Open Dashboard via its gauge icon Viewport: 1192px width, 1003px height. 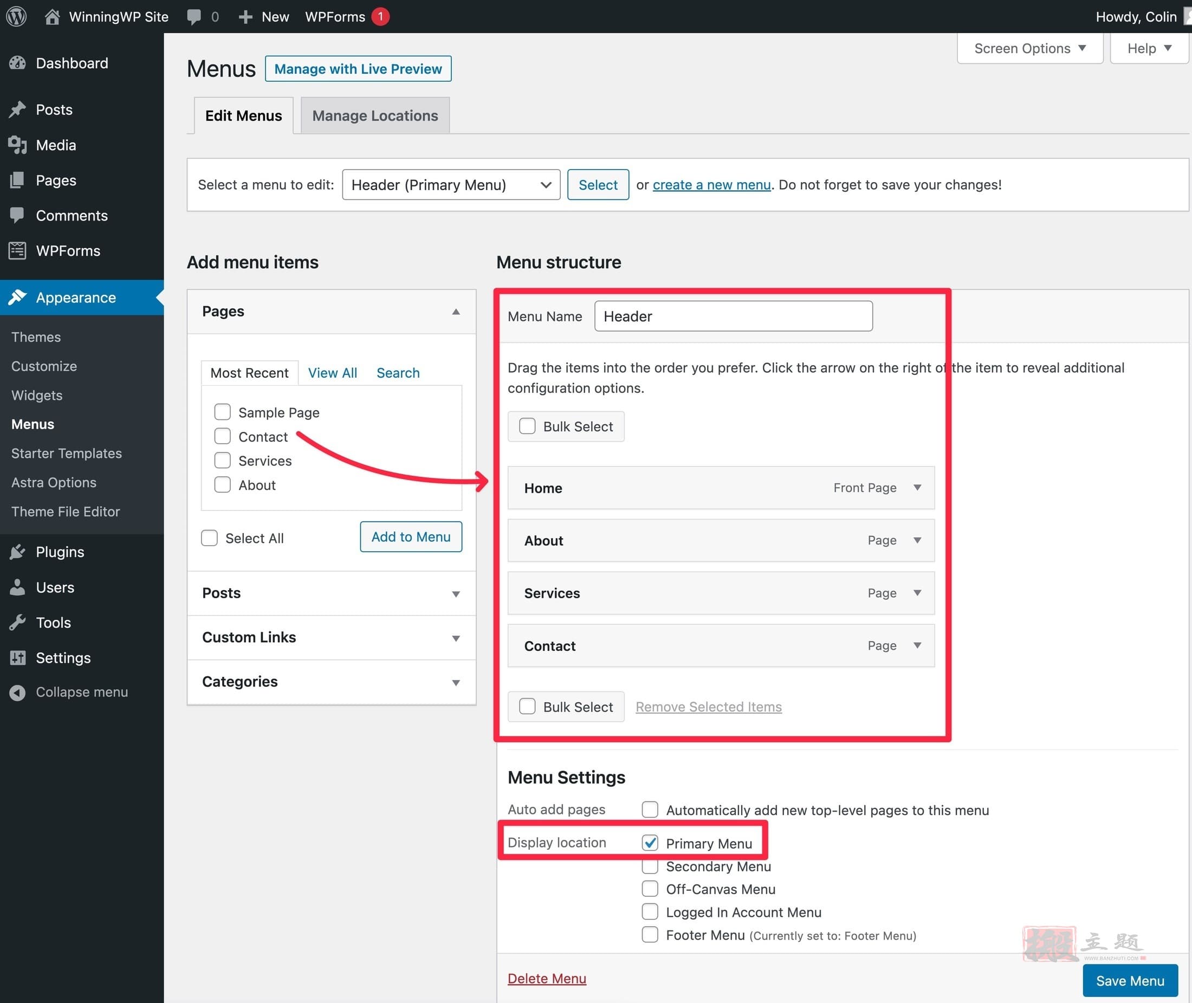pos(18,63)
